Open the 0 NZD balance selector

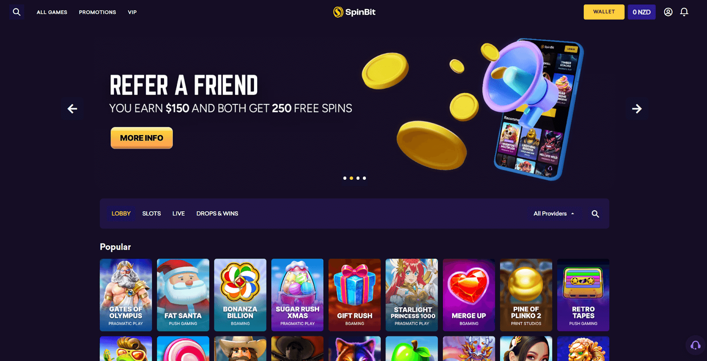(x=642, y=12)
